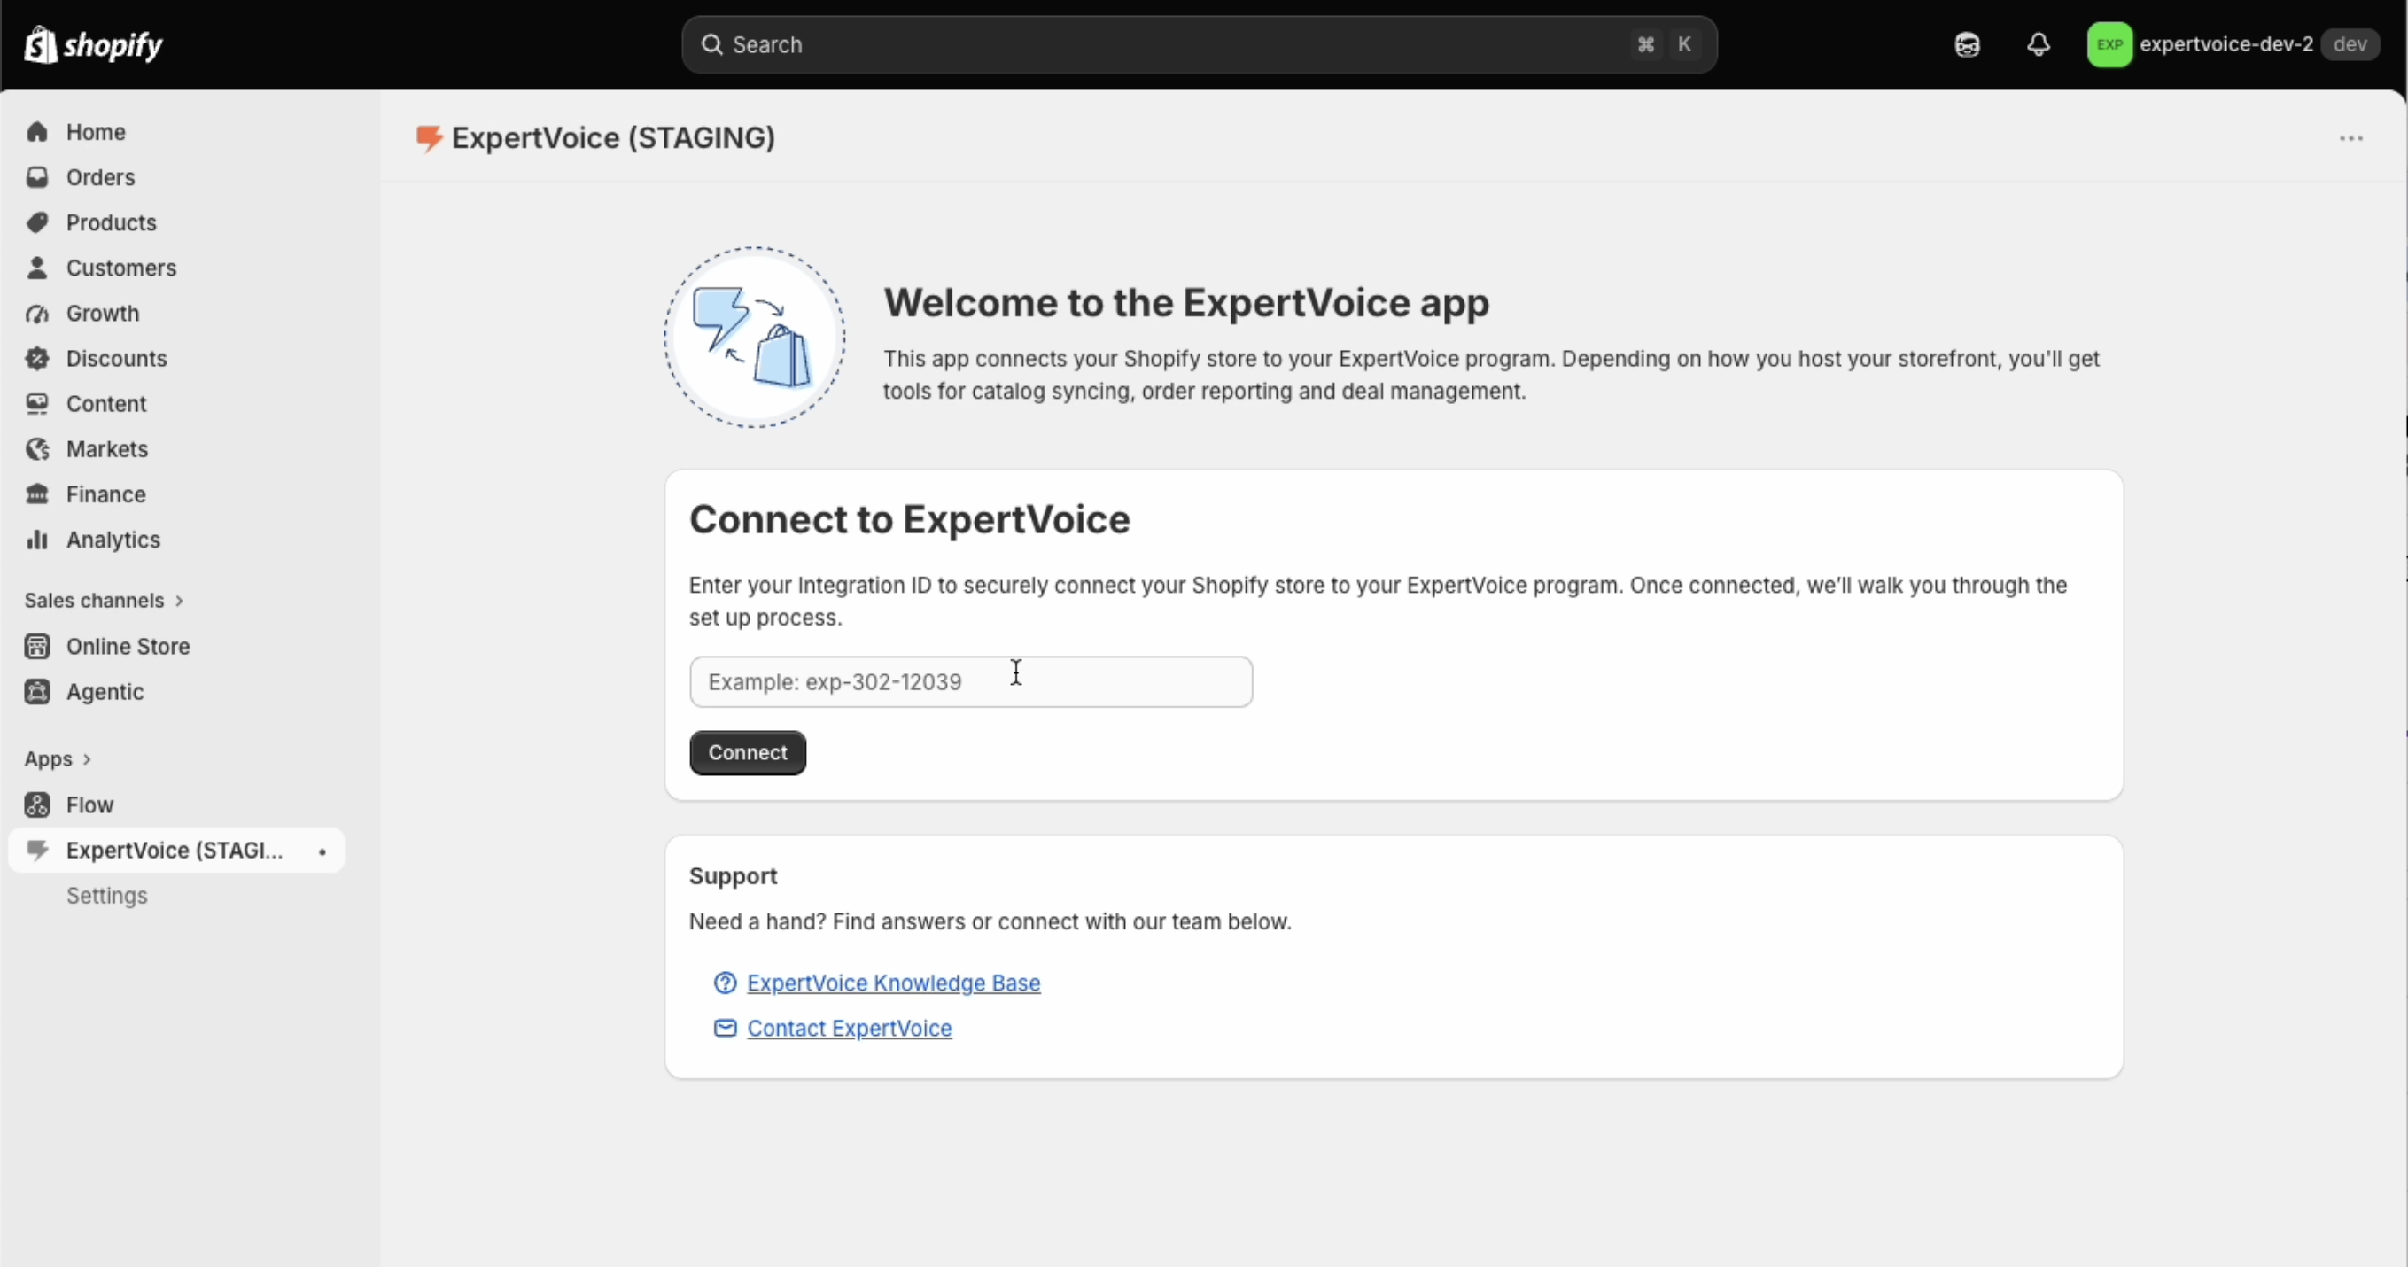Image resolution: width=2408 pixels, height=1267 pixels.
Task: Click the "Connect to ExpertVoice" heading
Action: coord(910,519)
